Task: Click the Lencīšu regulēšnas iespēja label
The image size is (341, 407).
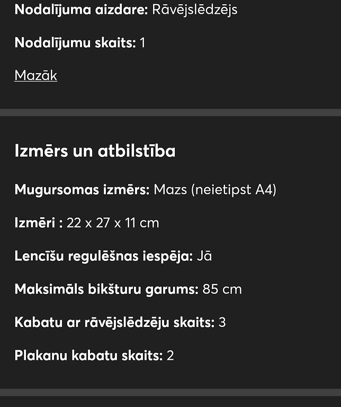Action: pos(104,256)
